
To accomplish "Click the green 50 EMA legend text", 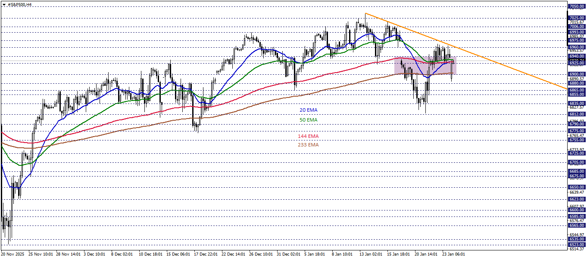I will click(309, 119).
